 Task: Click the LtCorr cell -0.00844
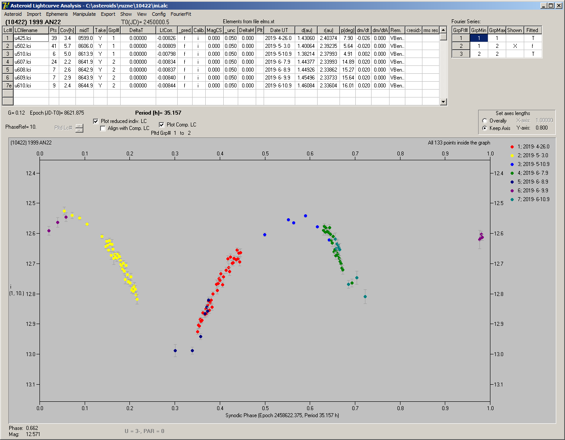[167, 86]
